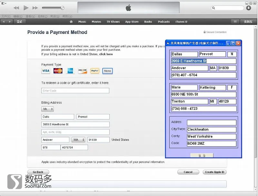Click the Secure Connection lock icon
Image resolution: width=258 pixels, height=196 pixels.
pyautogui.click(x=204, y=32)
